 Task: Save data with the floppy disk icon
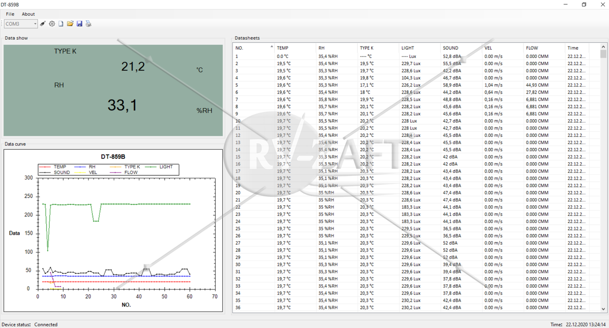(79, 24)
